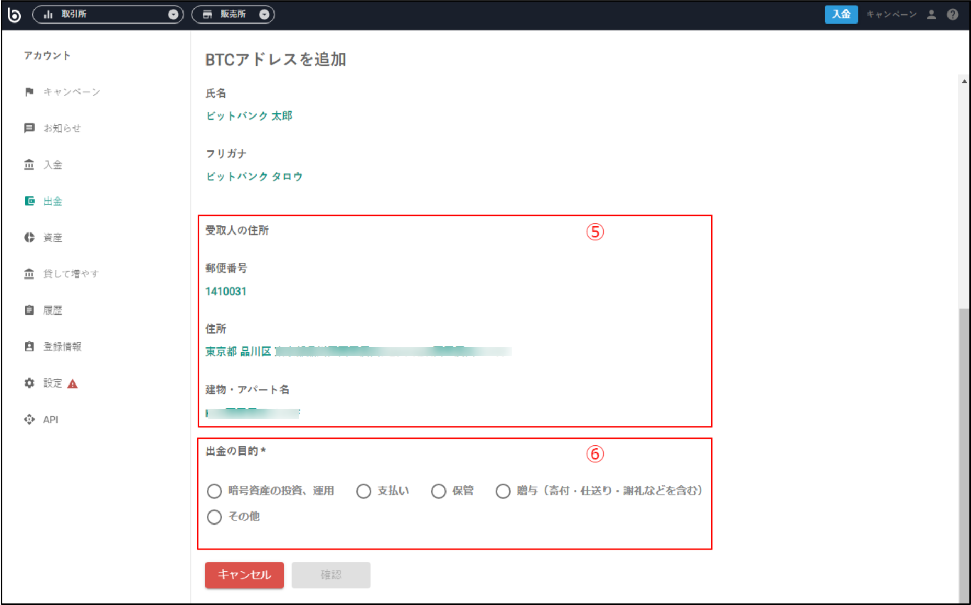Open お知らせ with the message icon
Image resolution: width=971 pixels, height=605 pixels.
[x=30, y=127]
